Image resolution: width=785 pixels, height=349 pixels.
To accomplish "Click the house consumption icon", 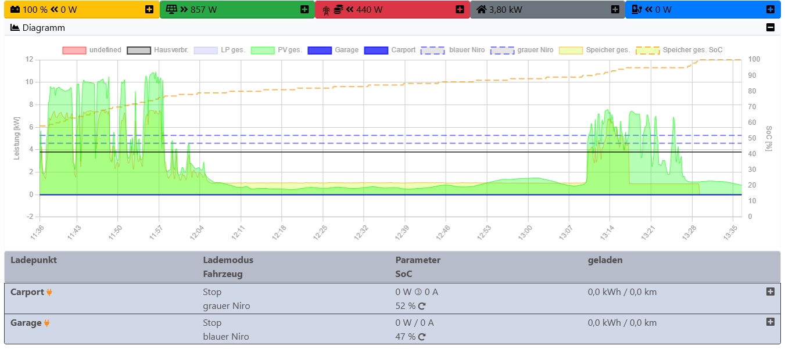I will (x=481, y=9).
